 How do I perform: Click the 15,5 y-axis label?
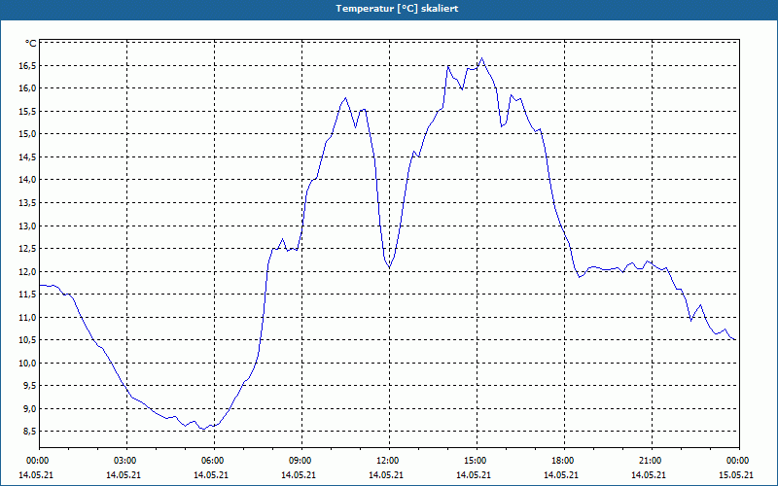point(27,112)
